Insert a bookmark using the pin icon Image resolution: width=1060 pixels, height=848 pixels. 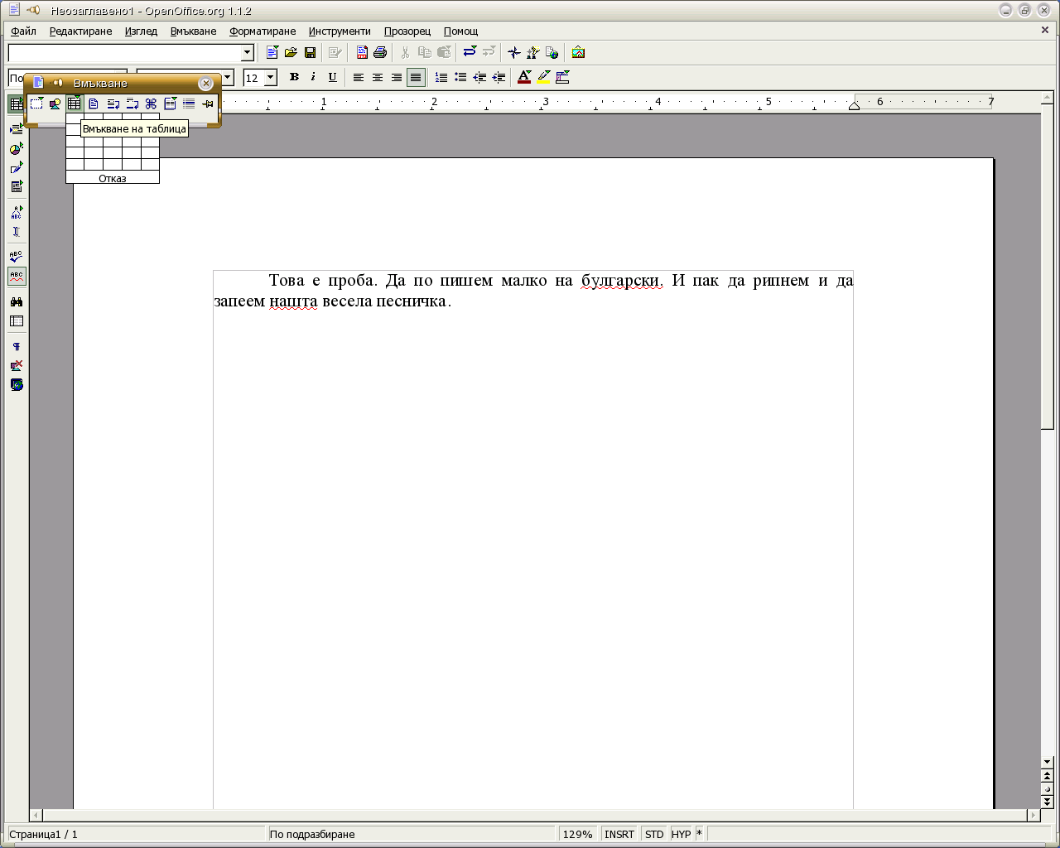(208, 104)
